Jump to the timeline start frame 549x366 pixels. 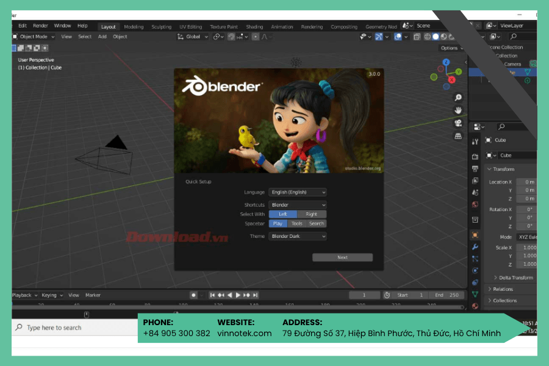click(x=212, y=295)
